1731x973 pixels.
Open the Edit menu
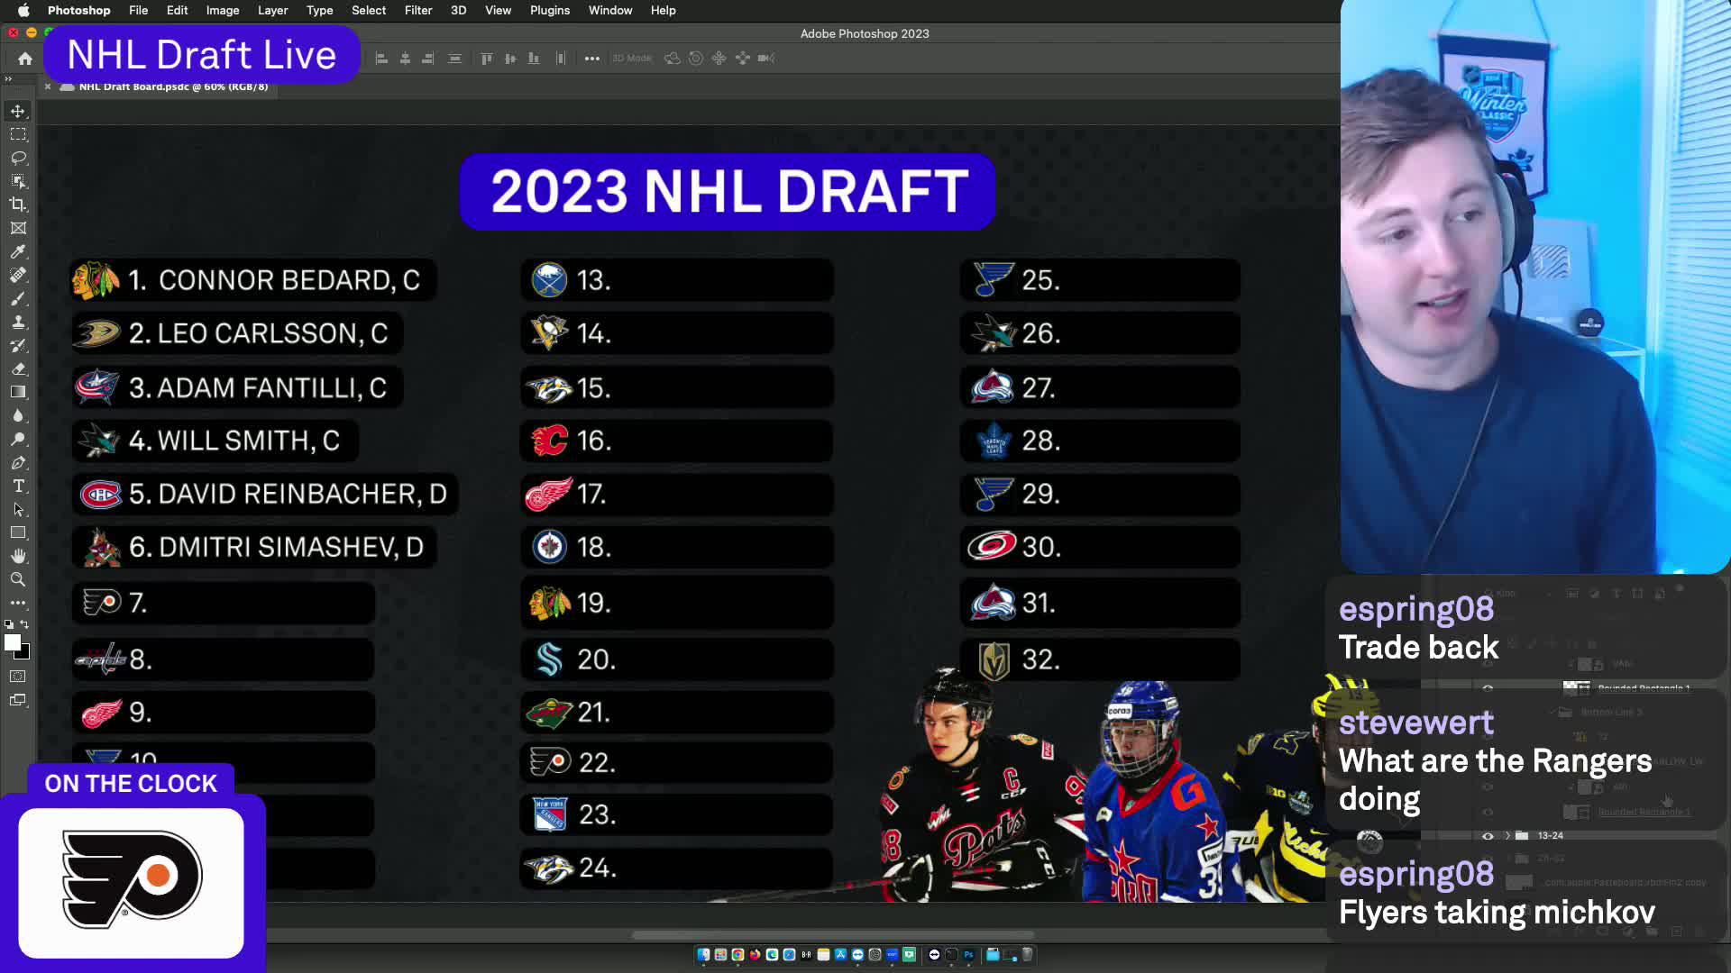tap(177, 10)
